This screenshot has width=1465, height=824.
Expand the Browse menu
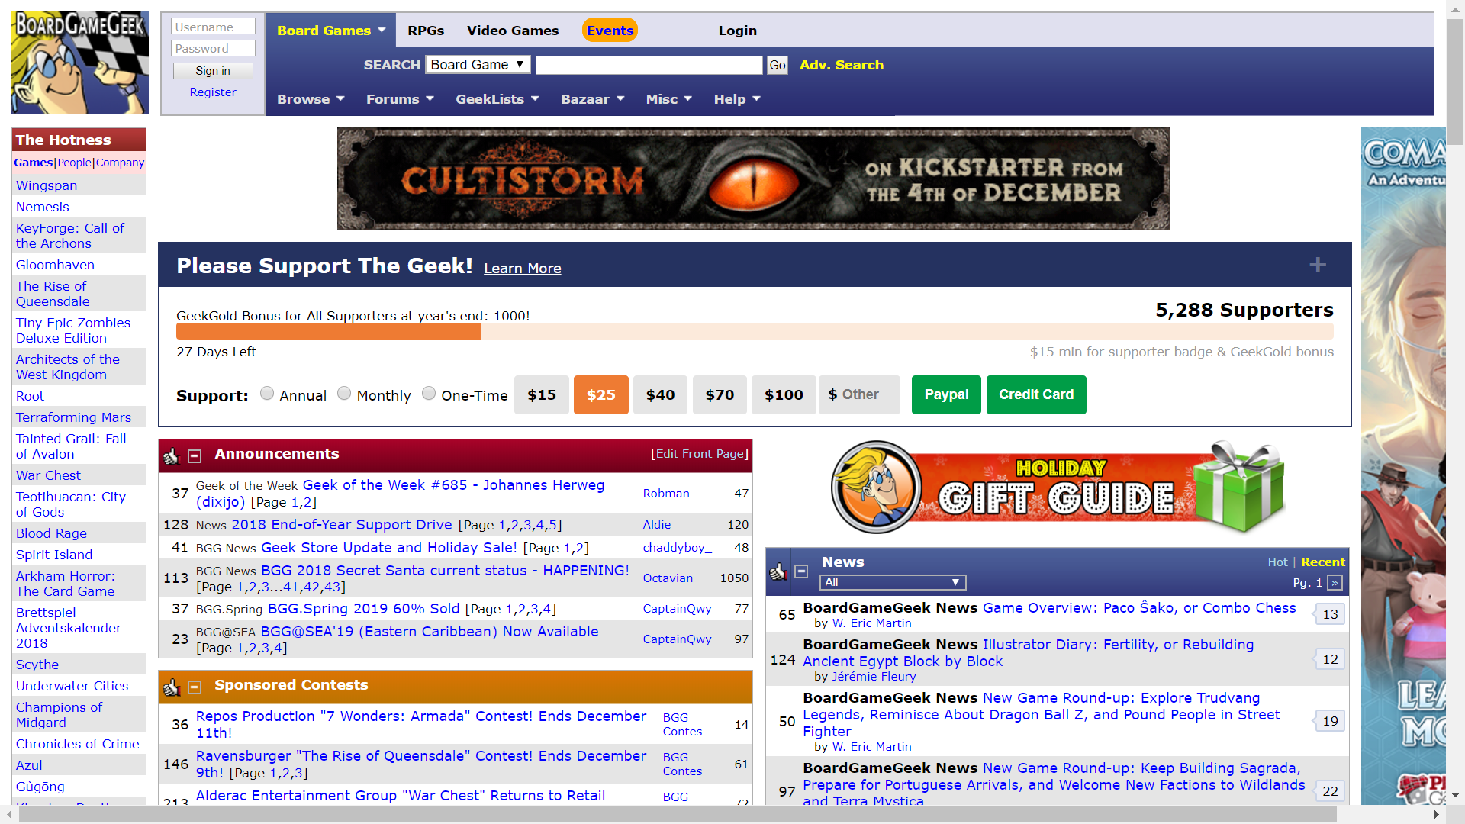(311, 99)
